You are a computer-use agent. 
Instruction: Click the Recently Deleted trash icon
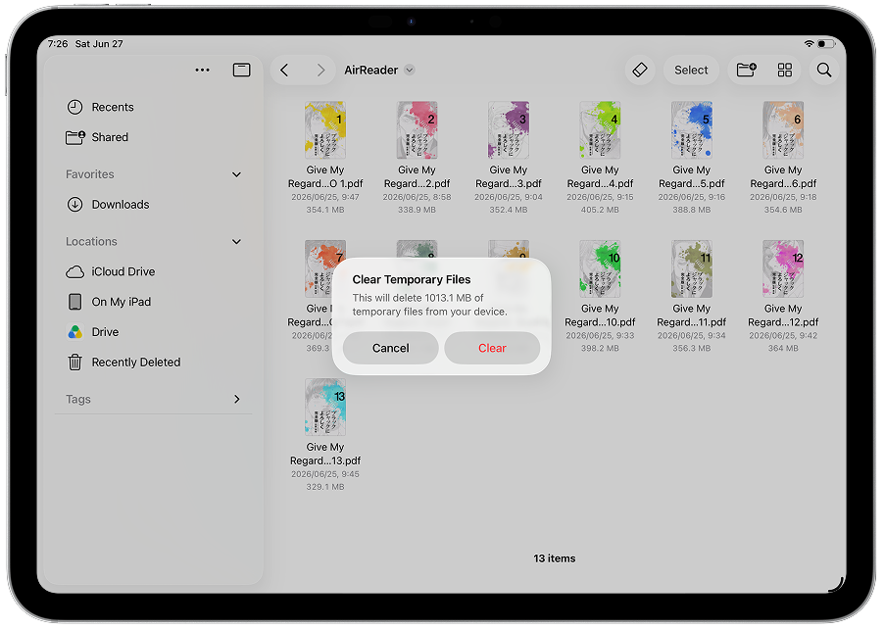[75, 363]
